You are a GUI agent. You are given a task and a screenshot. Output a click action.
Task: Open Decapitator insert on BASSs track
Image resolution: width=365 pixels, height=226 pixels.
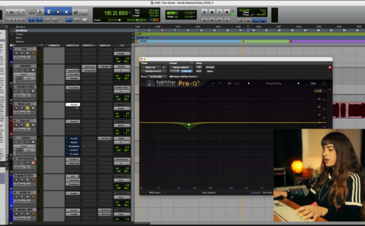73,146
